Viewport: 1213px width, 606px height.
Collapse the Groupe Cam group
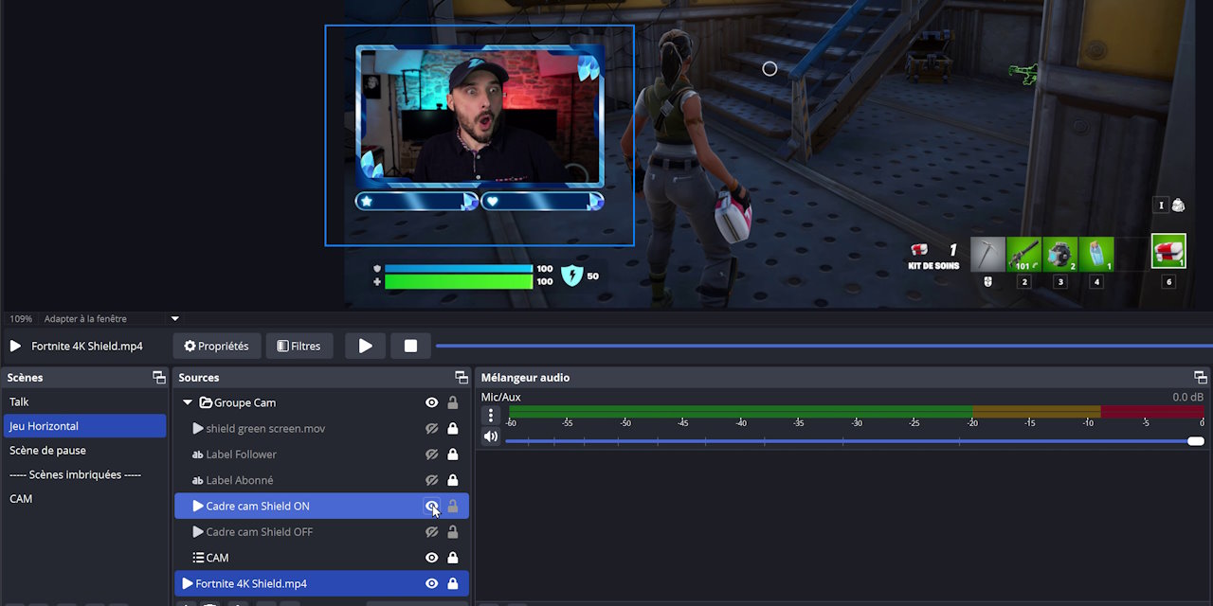click(188, 402)
